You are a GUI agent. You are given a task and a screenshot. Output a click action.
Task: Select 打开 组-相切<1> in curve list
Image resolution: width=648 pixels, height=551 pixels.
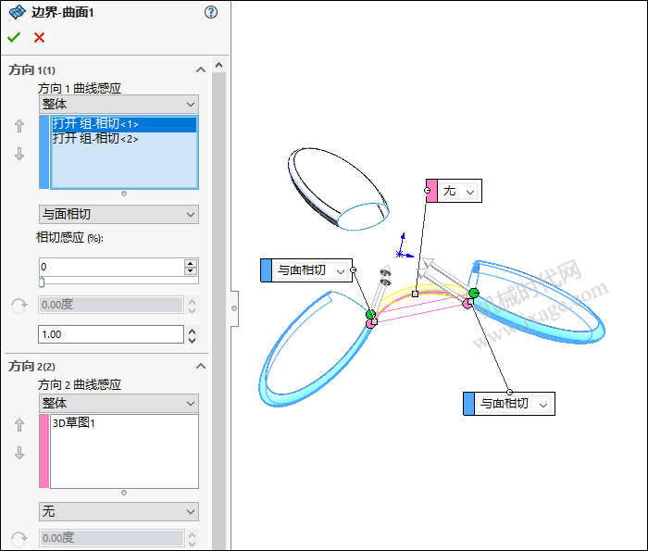click(x=123, y=124)
